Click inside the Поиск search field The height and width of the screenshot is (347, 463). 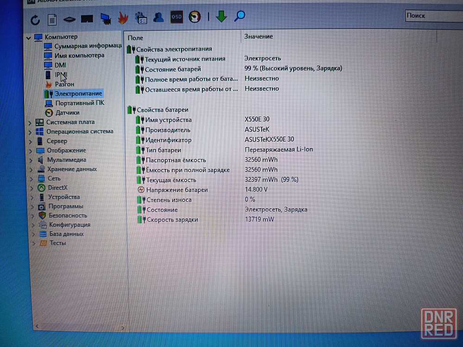click(x=434, y=16)
